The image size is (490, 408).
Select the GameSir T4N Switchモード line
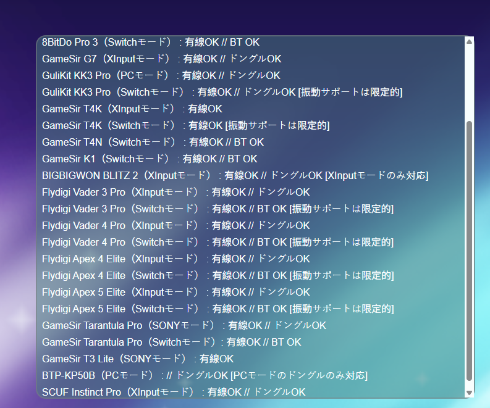(153, 142)
